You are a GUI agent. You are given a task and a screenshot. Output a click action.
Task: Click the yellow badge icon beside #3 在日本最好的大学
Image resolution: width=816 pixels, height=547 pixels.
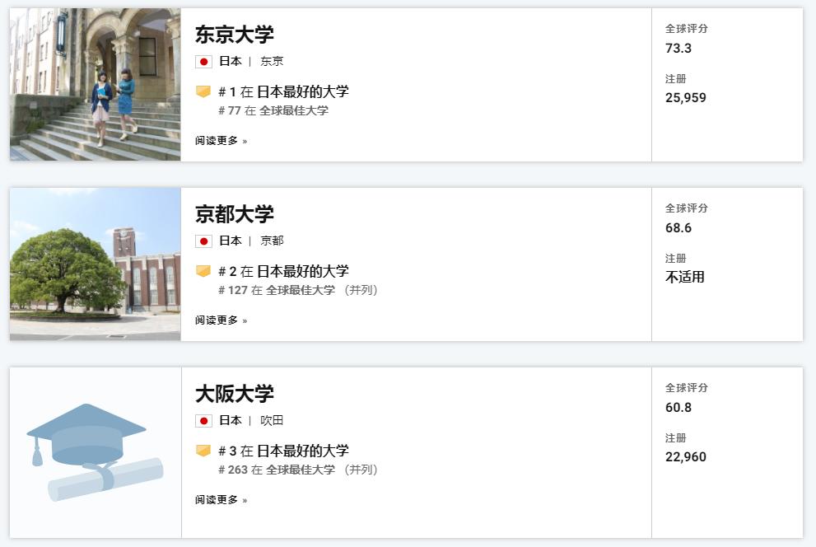[x=203, y=451]
